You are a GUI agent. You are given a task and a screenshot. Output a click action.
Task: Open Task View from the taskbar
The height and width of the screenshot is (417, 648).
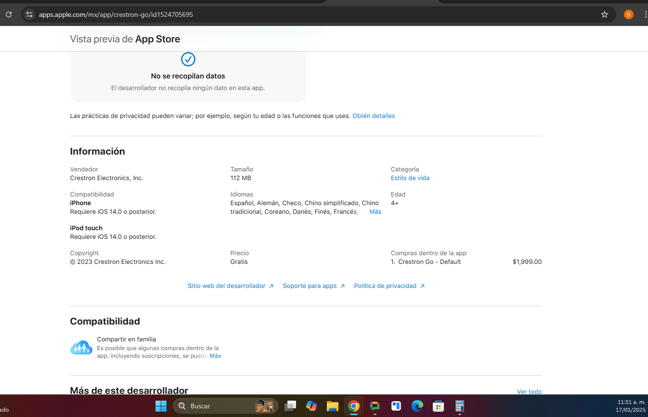click(x=290, y=406)
